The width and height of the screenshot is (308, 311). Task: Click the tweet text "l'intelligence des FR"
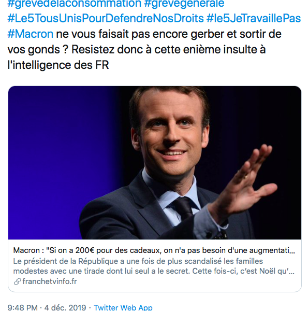58,65
